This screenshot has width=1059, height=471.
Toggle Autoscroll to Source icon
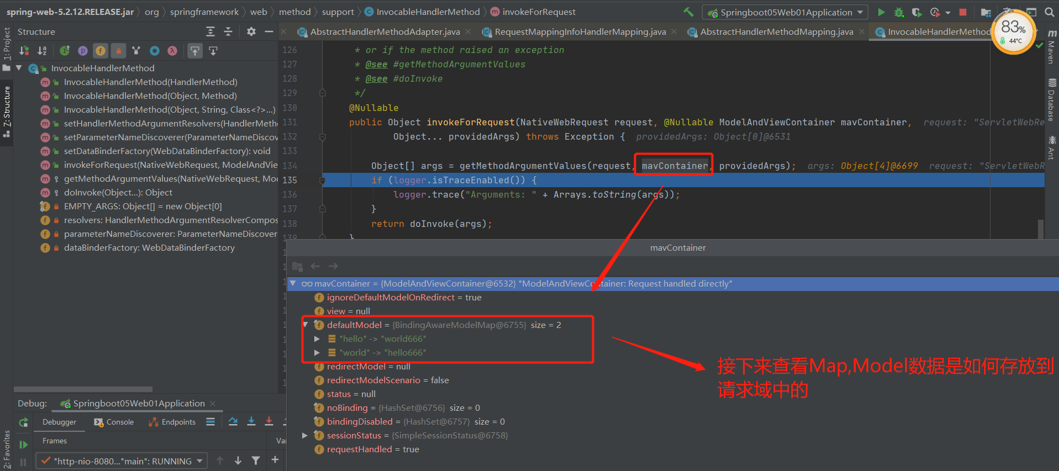[x=195, y=51]
